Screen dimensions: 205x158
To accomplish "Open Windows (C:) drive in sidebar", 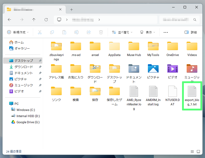I will (25, 110).
